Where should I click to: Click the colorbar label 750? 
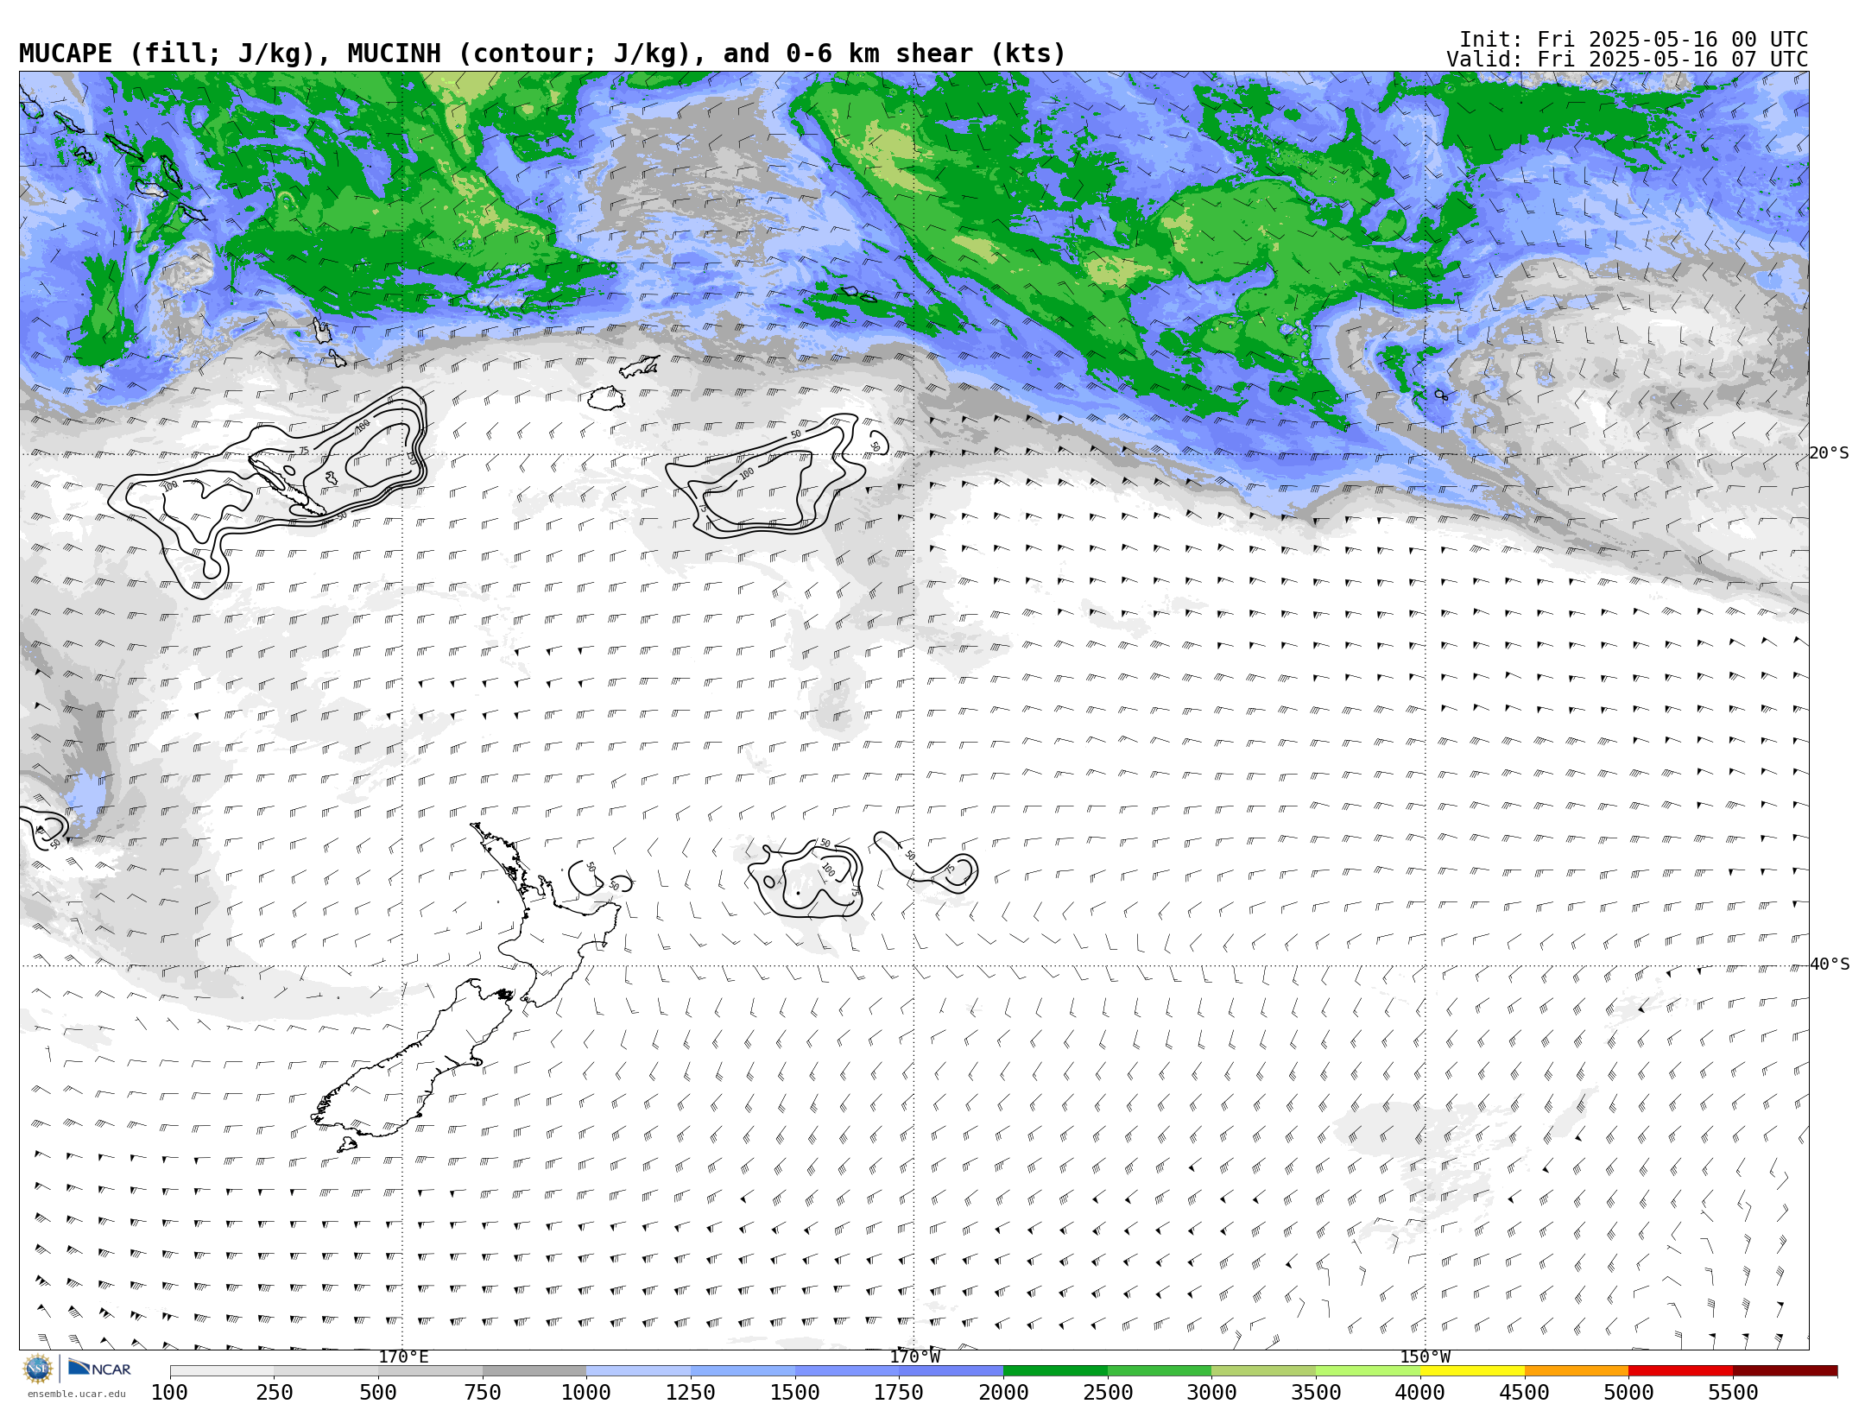click(483, 1393)
